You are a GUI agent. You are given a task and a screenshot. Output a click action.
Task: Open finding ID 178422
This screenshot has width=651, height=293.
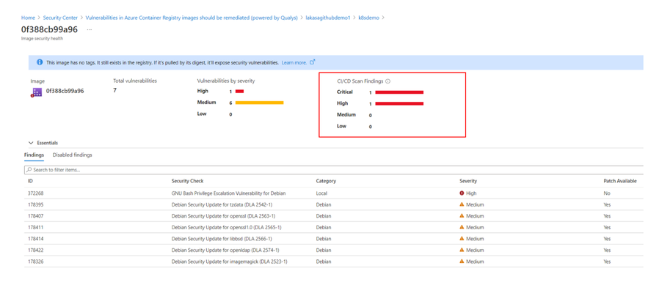[35, 251]
